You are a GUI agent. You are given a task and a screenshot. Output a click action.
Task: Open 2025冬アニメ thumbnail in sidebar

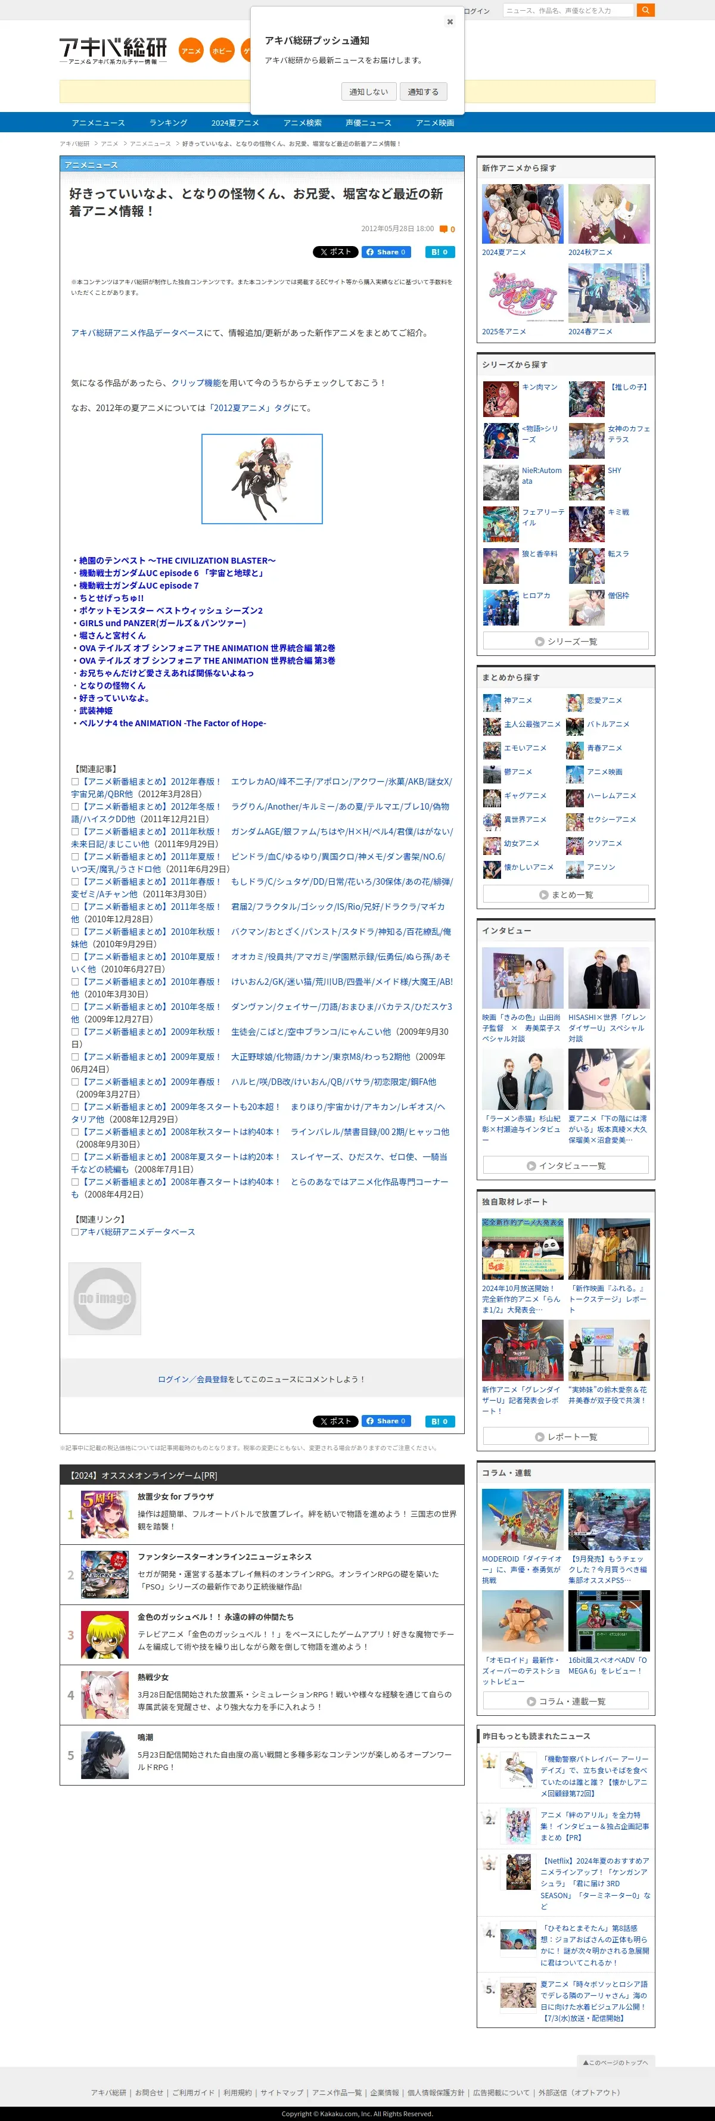pyautogui.click(x=523, y=293)
